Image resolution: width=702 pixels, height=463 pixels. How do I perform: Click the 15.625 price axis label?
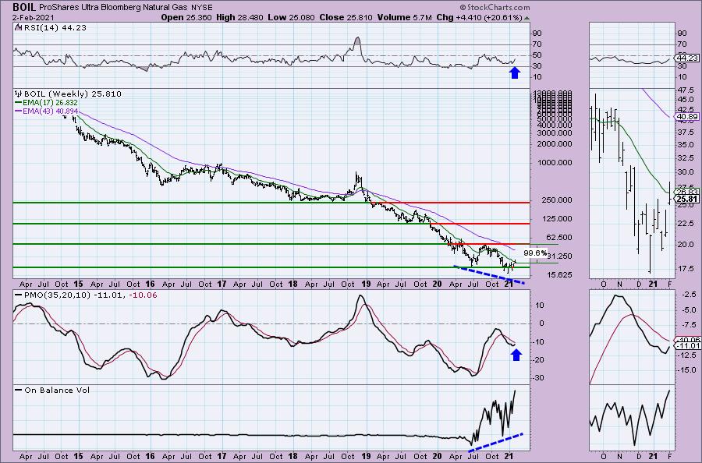click(558, 274)
